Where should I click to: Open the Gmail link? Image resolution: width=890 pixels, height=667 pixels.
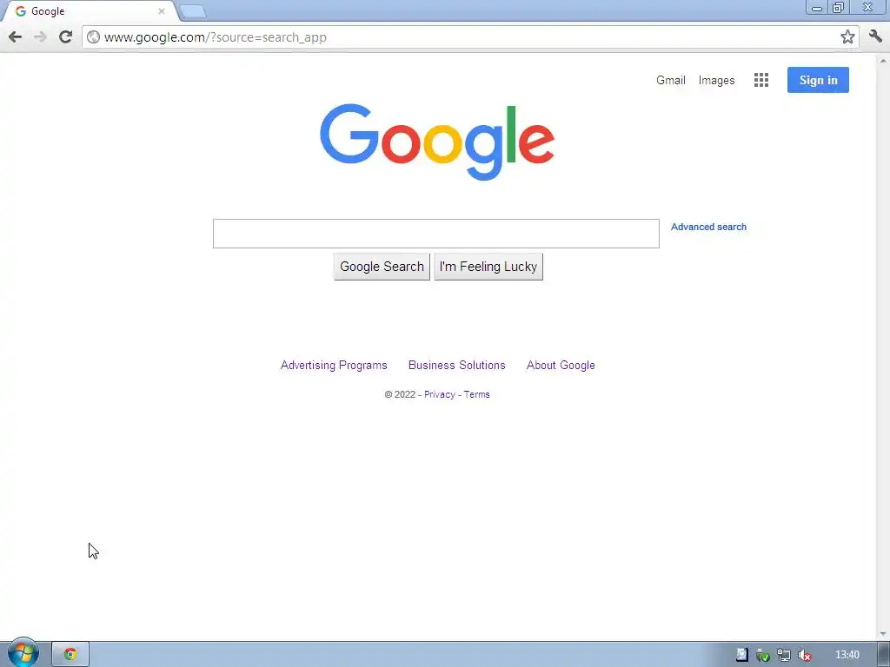670,80
